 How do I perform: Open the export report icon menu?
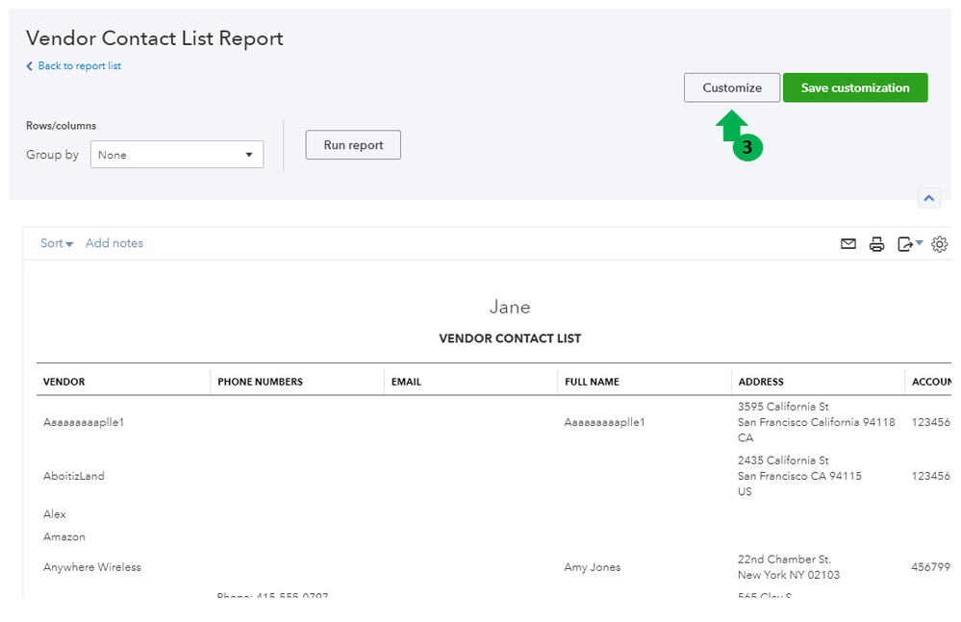coord(908,244)
